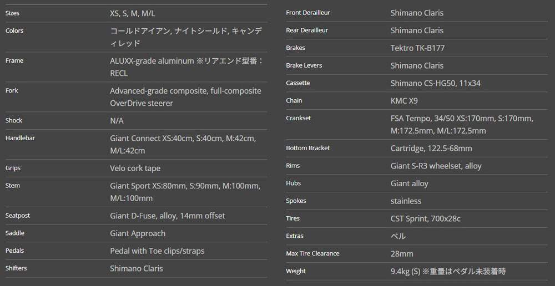Click the Fork label

pos(12,90)
